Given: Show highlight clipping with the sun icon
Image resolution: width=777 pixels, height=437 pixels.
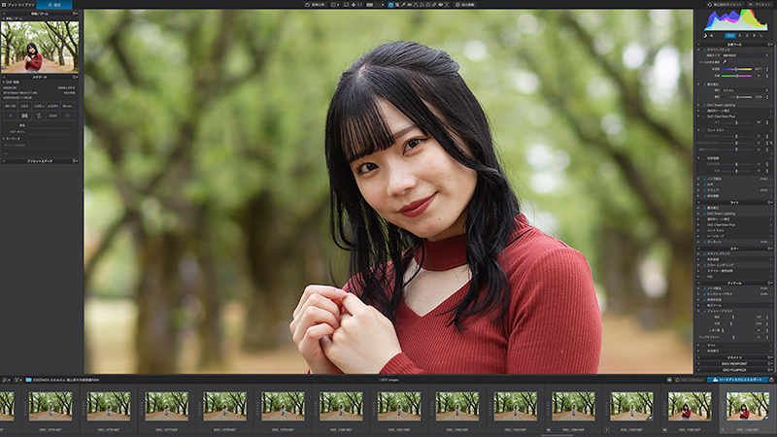Looking at the screenshot, I should [712, 36].
